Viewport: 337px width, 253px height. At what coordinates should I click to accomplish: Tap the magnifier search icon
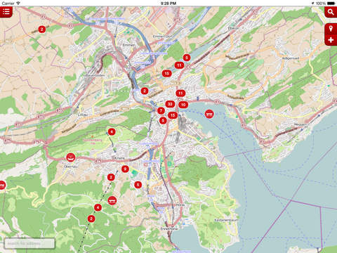point(331,12)
